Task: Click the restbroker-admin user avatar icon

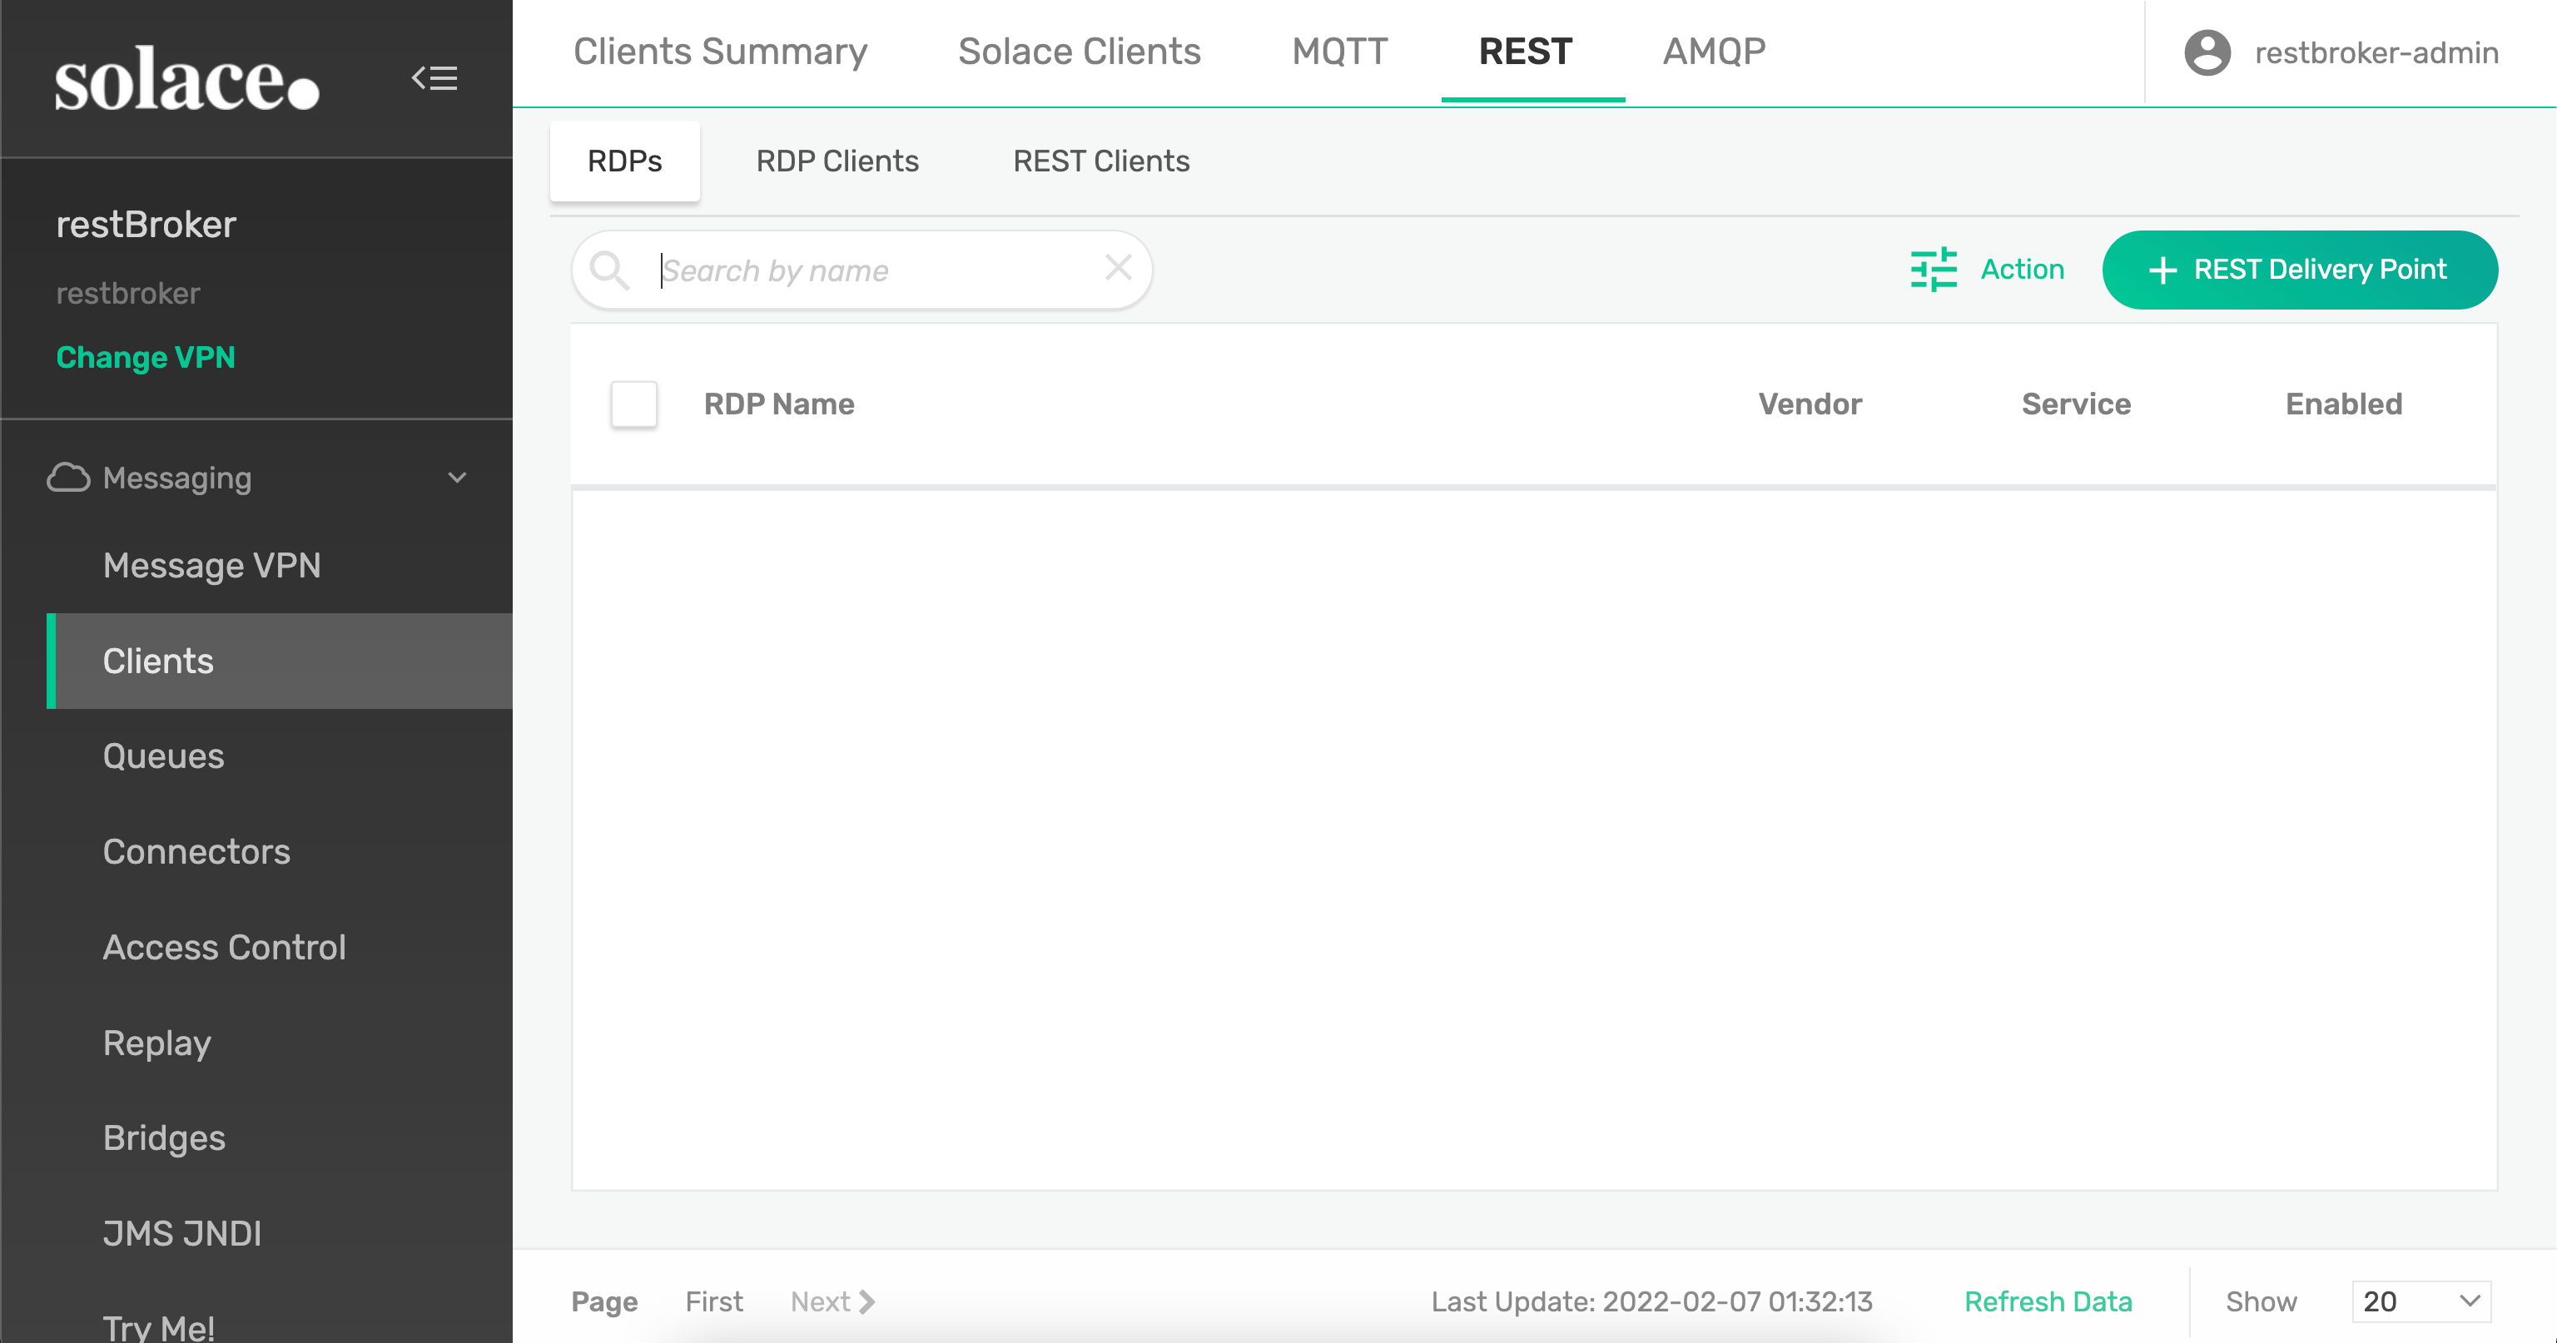Action: point(2207,52)
